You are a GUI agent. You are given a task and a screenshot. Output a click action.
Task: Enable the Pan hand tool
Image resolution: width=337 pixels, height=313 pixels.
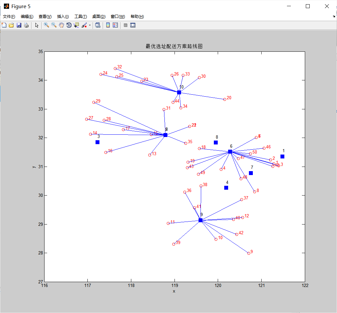click(61, 25)
